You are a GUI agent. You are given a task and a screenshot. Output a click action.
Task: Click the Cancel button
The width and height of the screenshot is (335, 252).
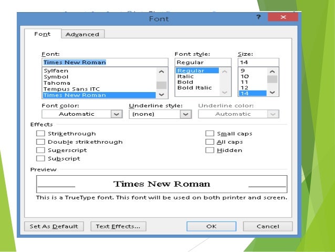click(x=268, y=226)
